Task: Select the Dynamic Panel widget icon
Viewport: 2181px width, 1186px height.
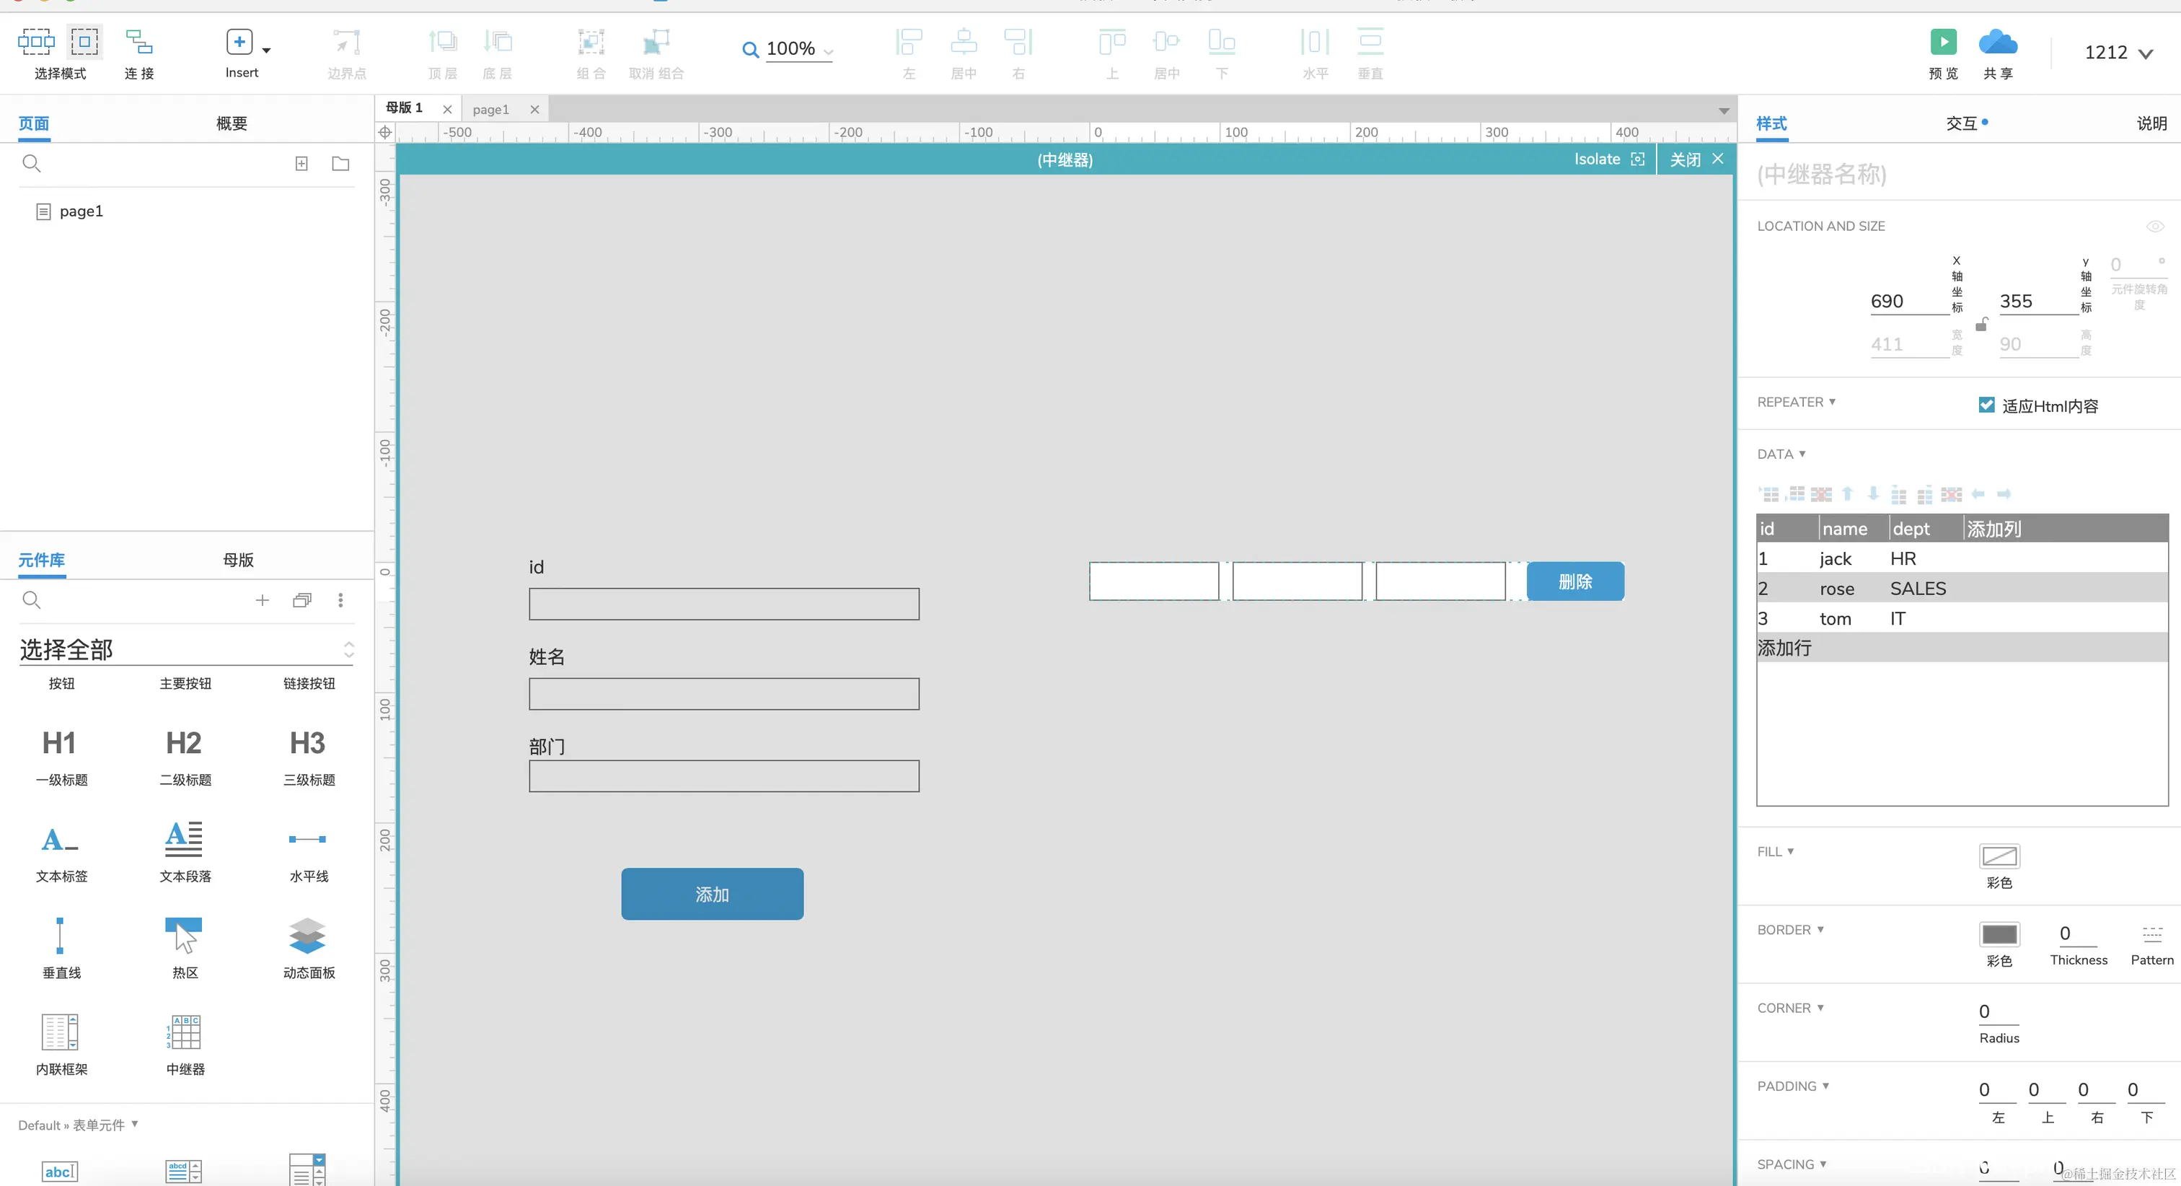Action: [307, 936]
